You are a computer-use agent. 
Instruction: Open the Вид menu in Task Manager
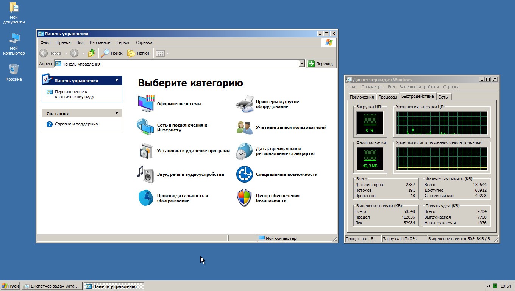(x=392, y=87)
